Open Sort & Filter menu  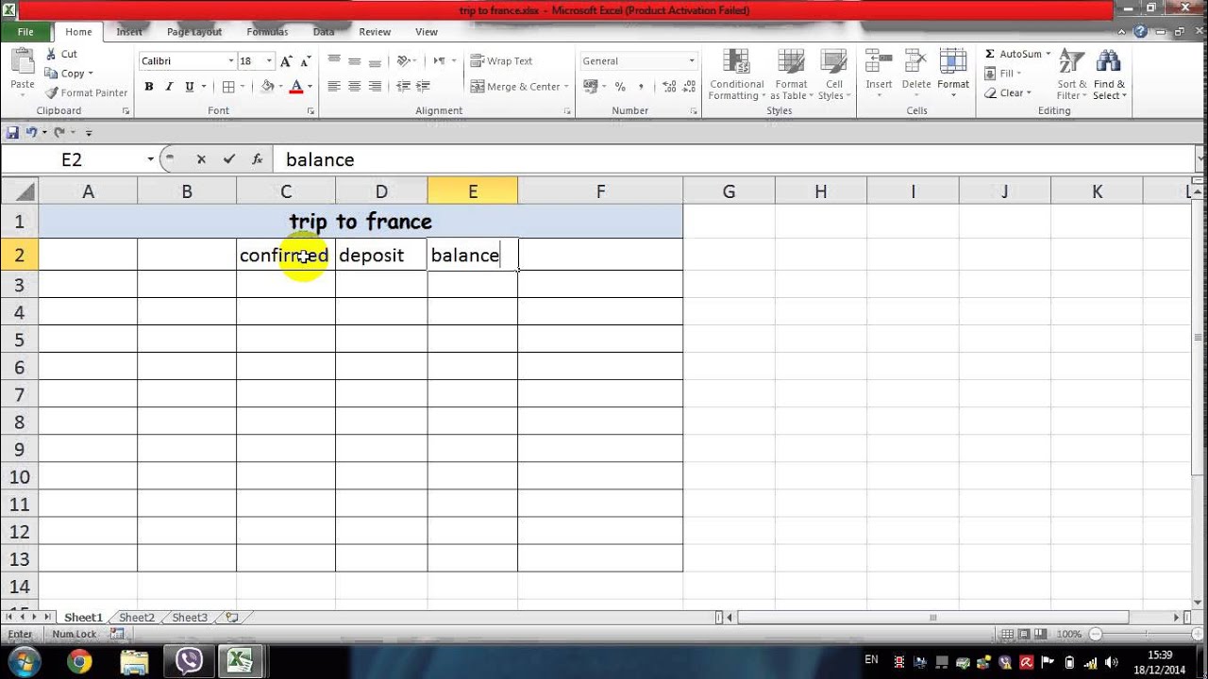(1072, 75)
